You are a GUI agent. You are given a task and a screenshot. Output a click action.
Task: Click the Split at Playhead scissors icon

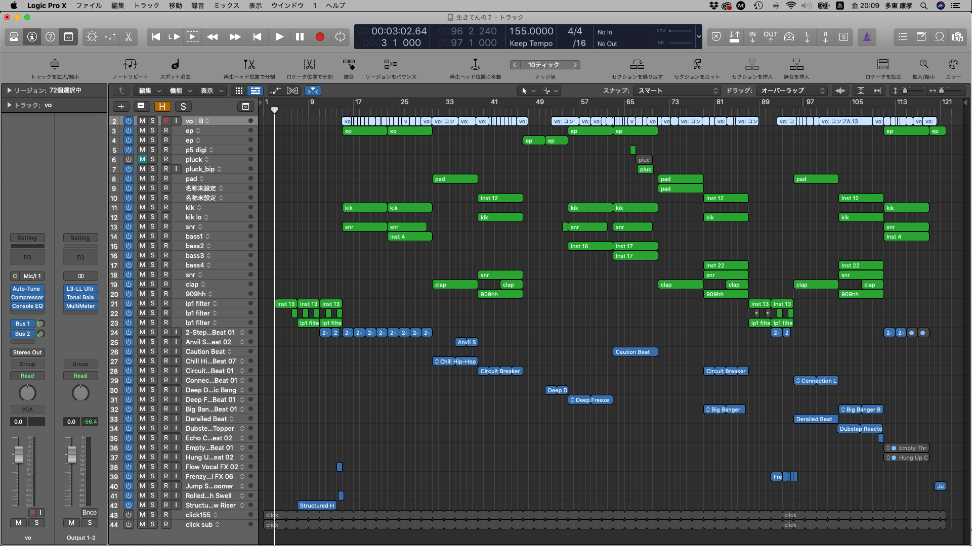point(249,65)
